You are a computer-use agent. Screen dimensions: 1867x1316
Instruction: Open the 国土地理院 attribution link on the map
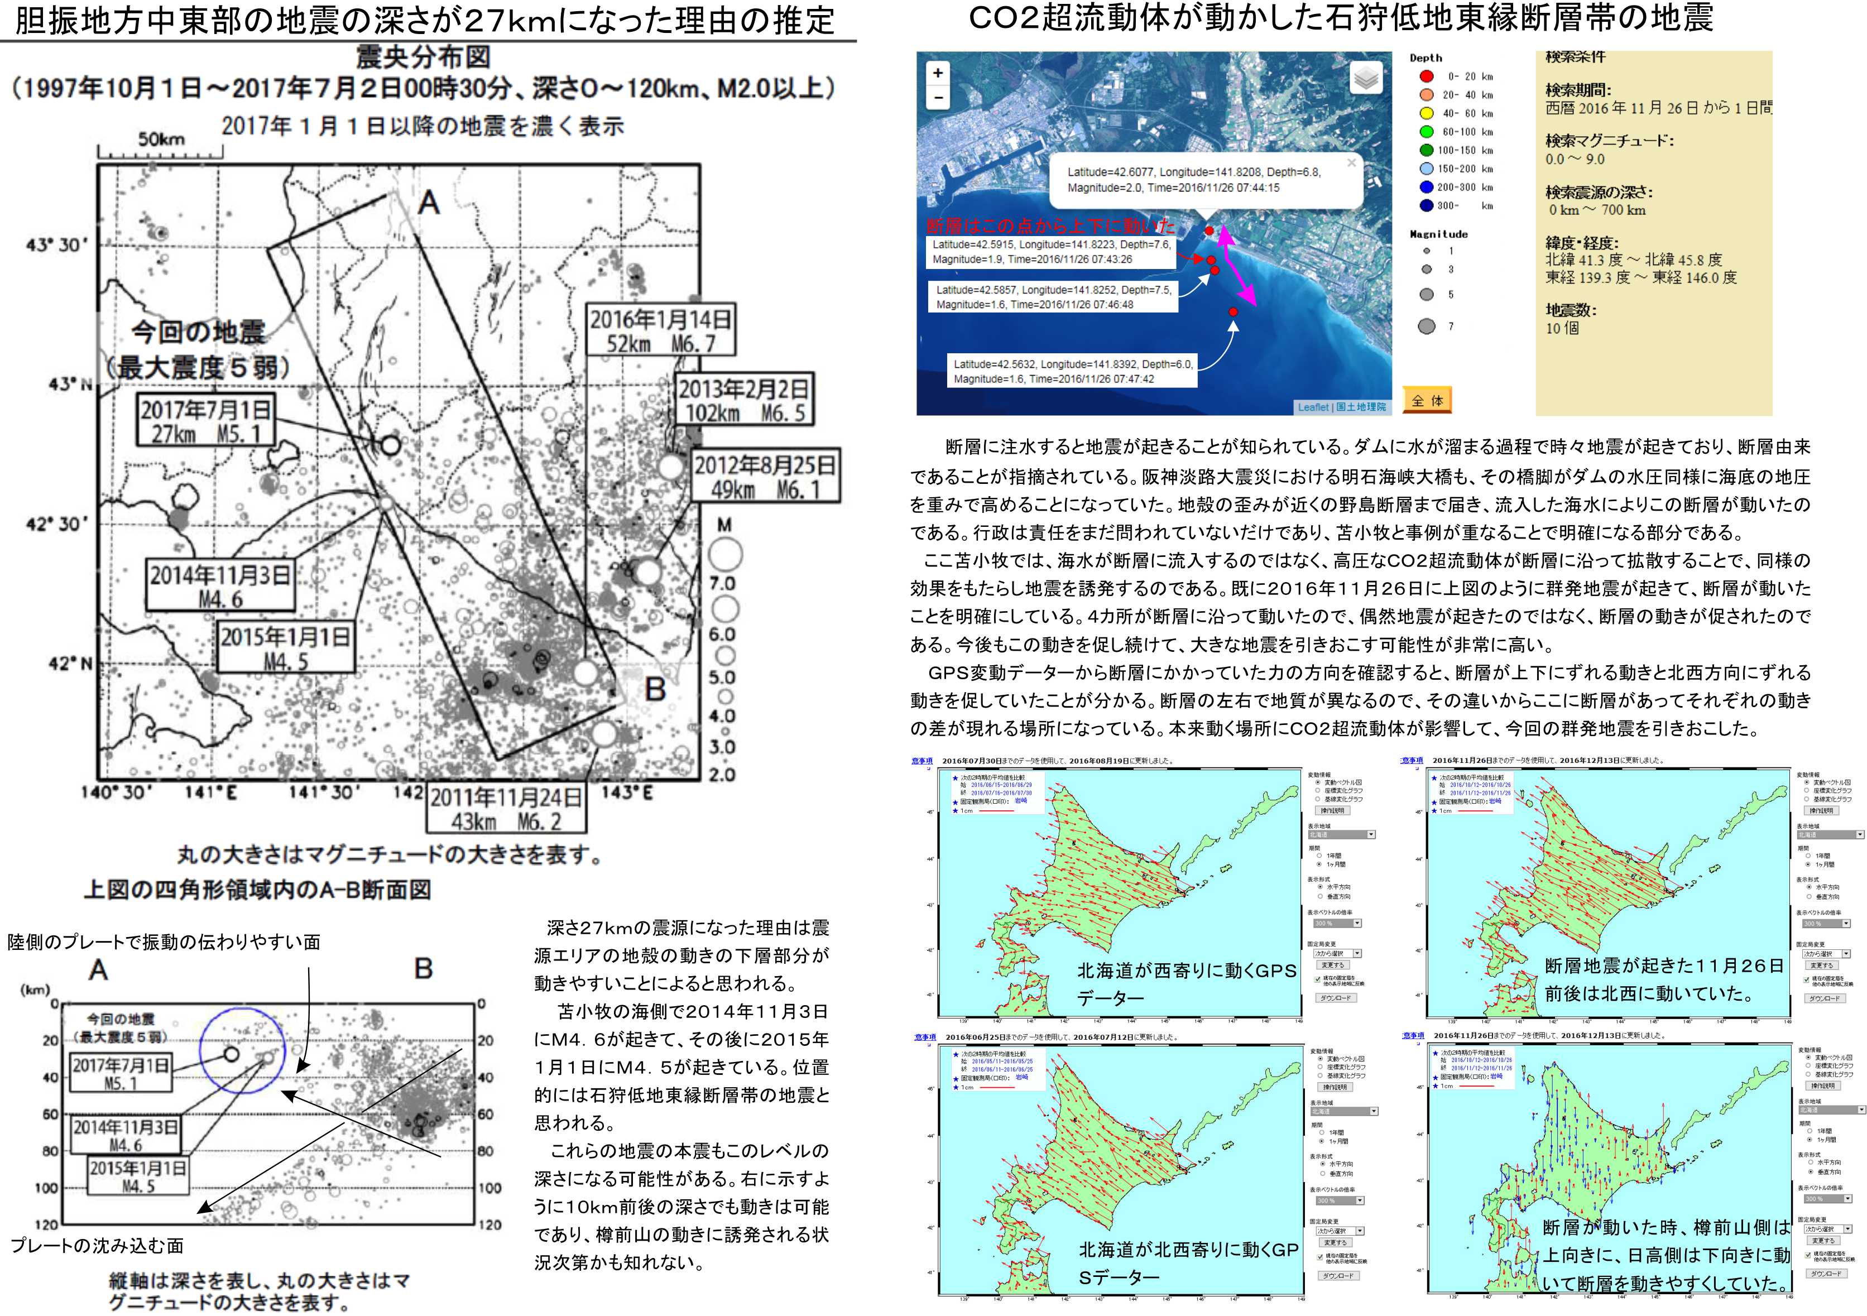point(1360,407)
